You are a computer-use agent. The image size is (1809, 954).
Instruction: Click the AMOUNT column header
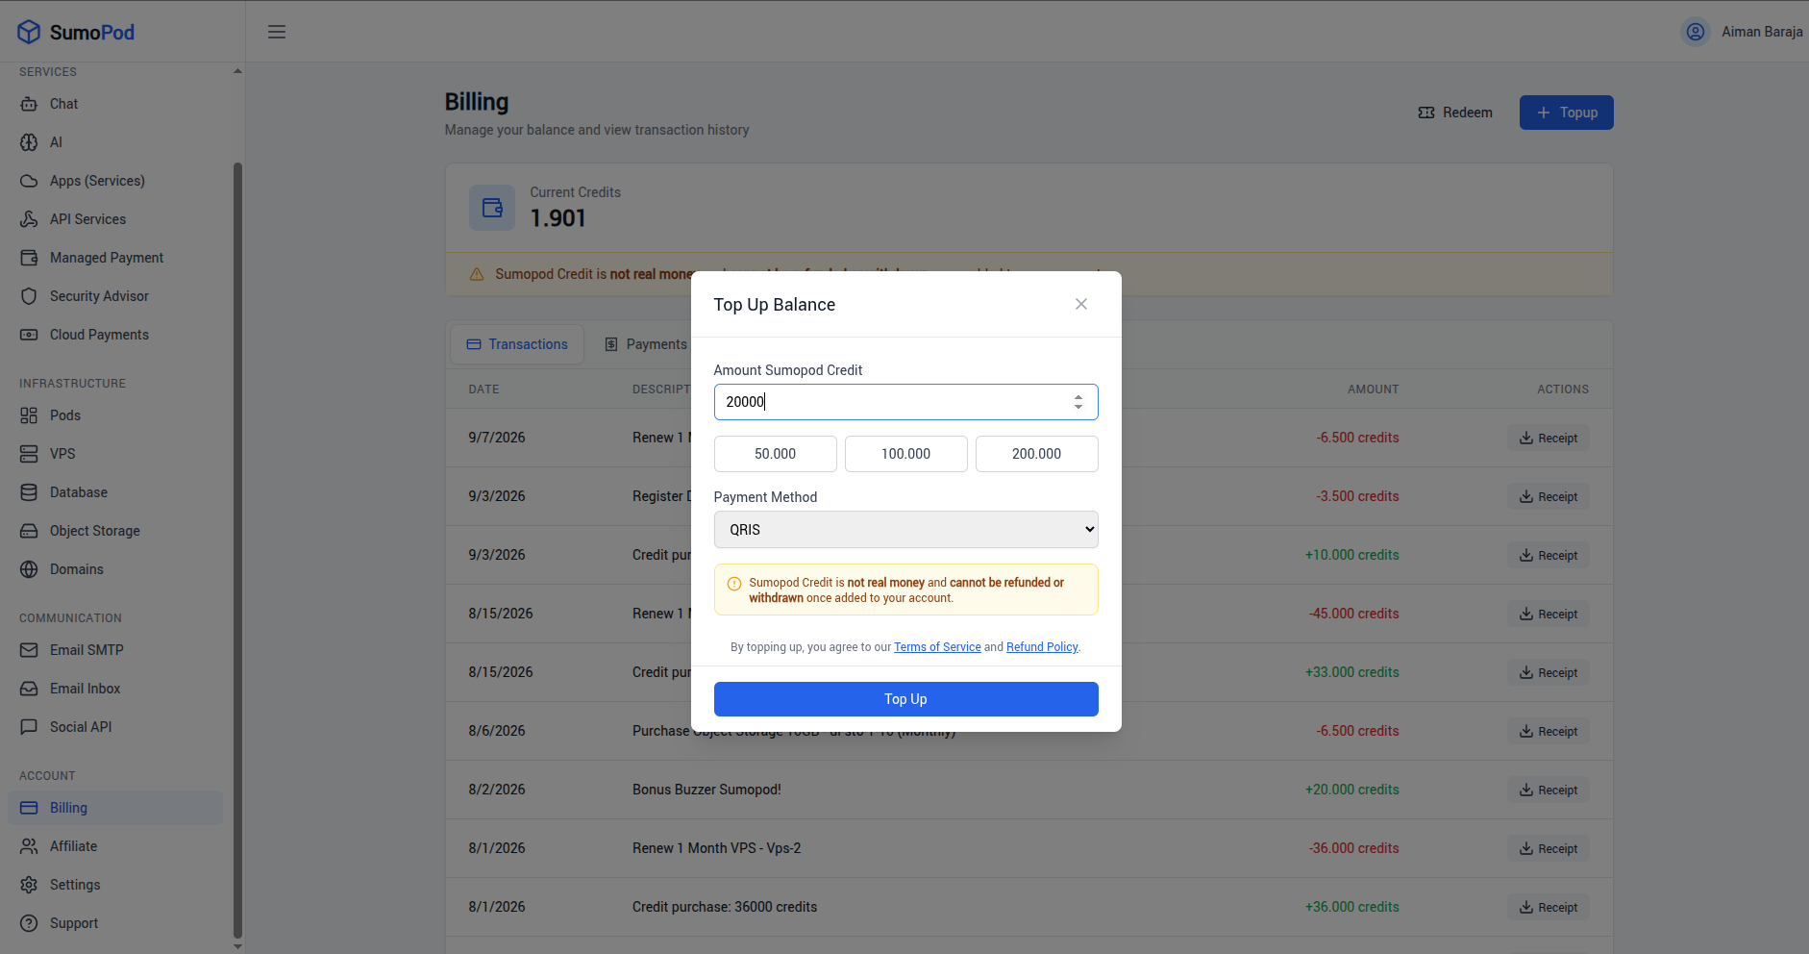pos(1373,389)
